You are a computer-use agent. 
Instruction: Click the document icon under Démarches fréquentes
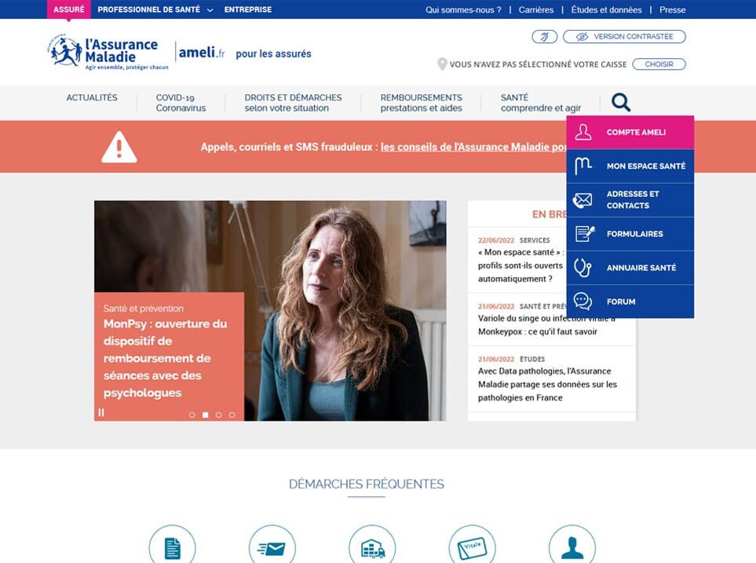tap(172, 548)
